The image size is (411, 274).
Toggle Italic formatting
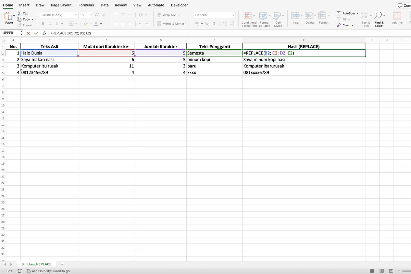(x=50, y=24)
